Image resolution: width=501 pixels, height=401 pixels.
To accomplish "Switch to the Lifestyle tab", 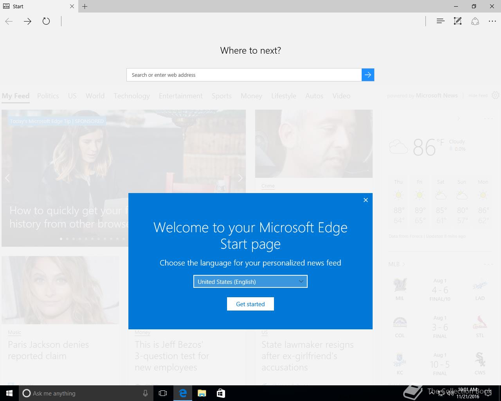I will point(284,96).
